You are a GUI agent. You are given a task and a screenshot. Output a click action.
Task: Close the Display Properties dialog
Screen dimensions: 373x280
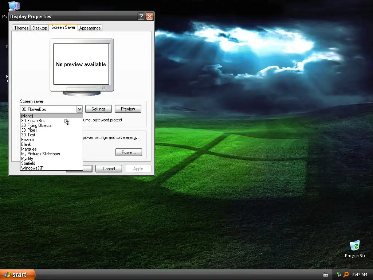[x=149, y=16]
